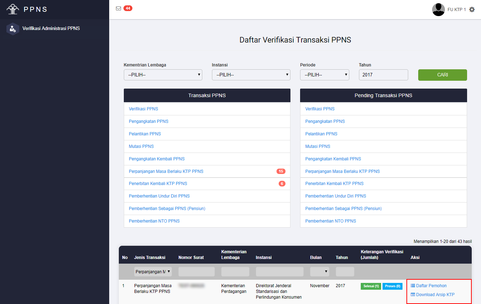The image size is (481, 304).
Task: Click the badge showing 6 pending items
Action: [x=282, y=184]
